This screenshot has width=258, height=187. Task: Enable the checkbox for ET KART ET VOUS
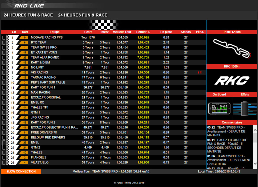[x=4, y=53]
